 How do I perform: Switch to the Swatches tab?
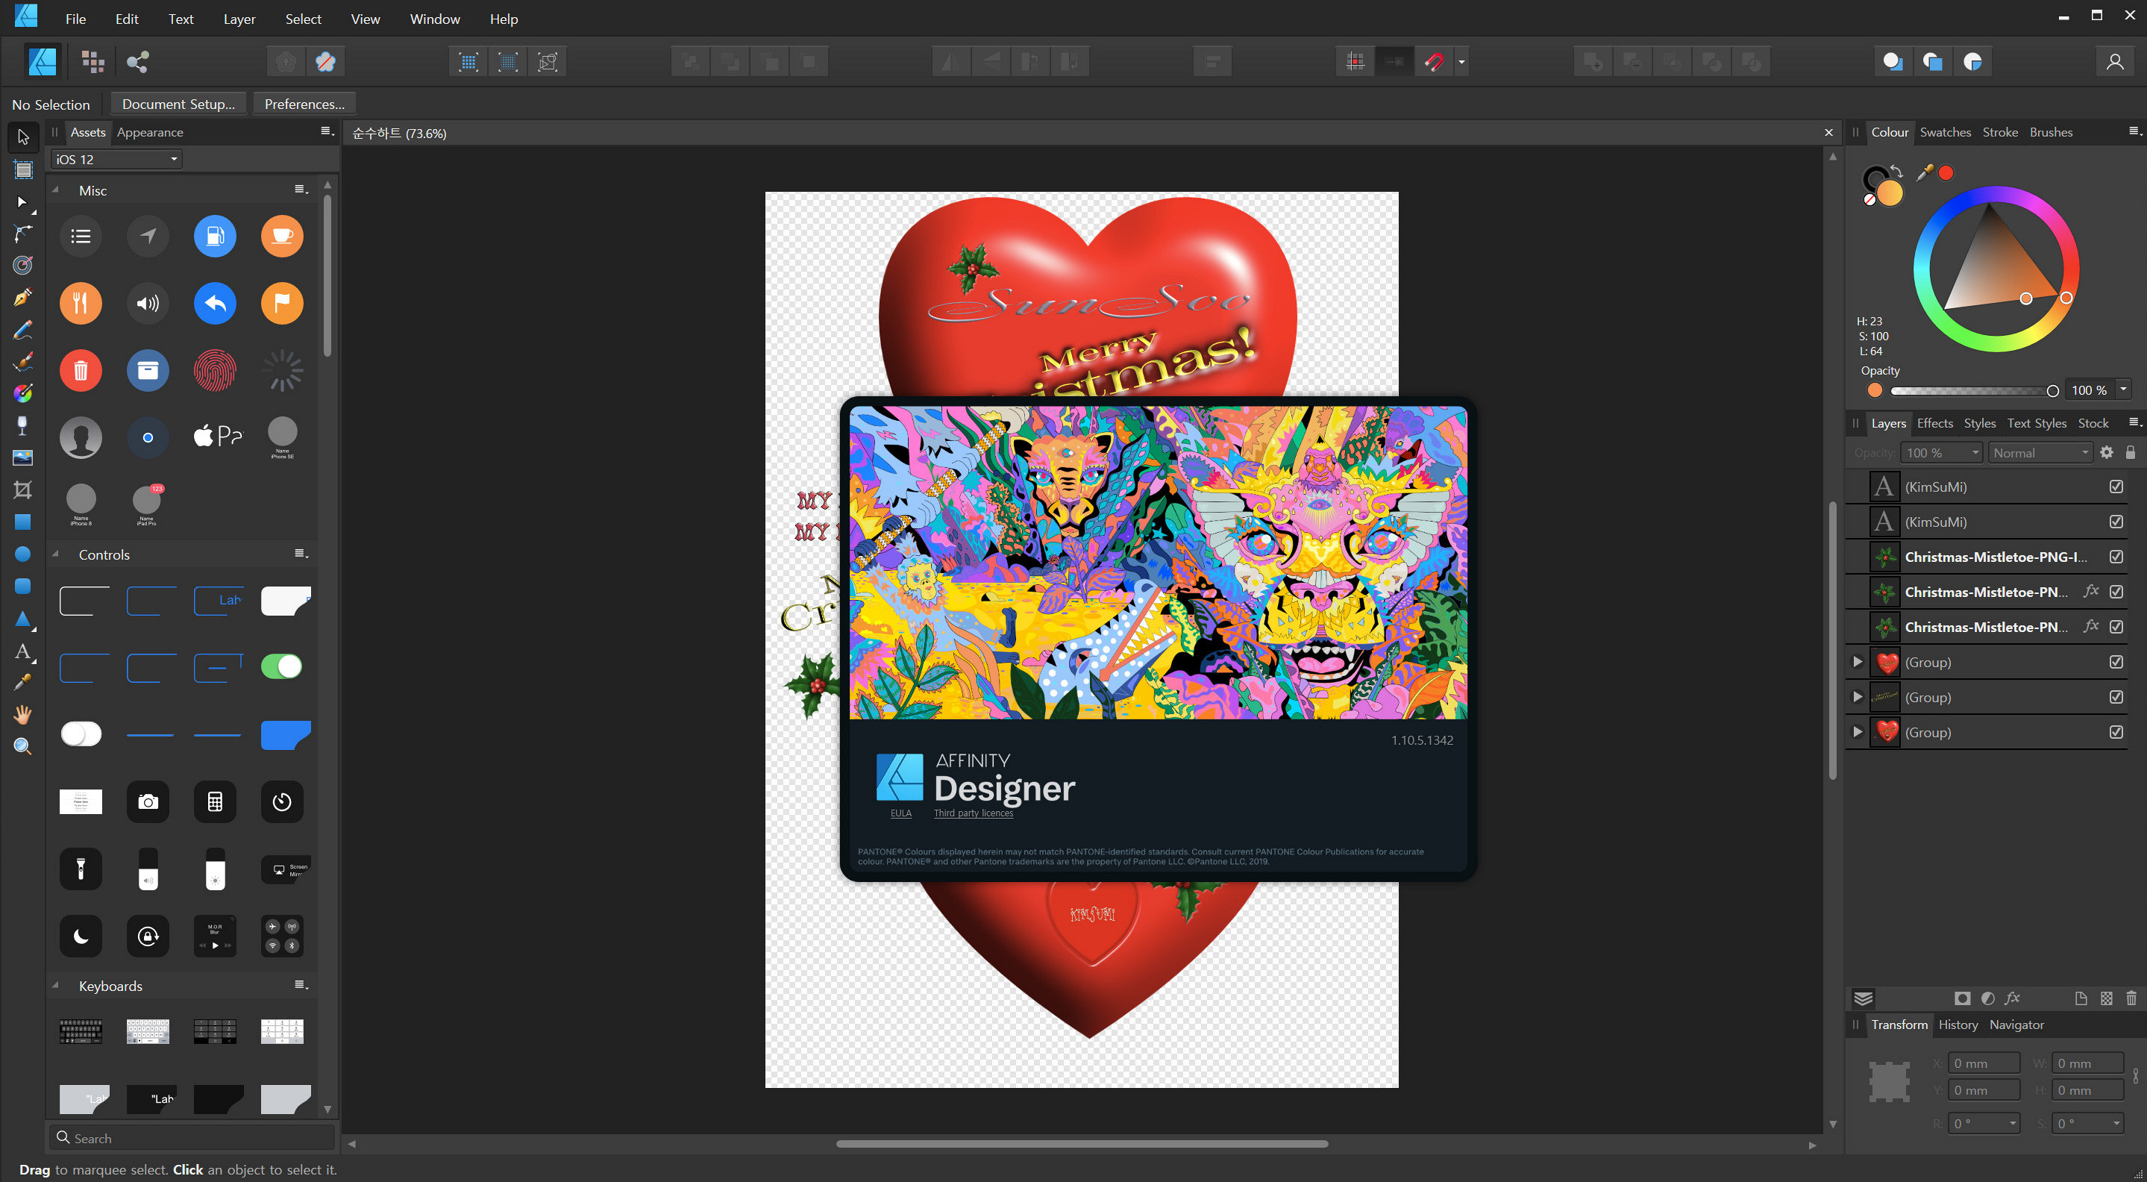(x=1945, y=131)
